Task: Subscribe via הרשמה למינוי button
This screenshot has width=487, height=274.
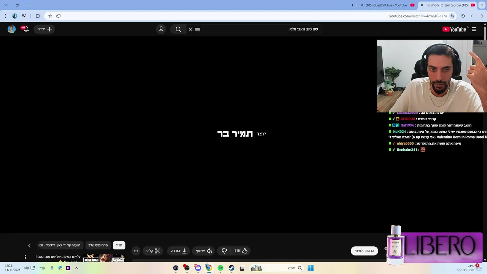Action: [364, 251]
